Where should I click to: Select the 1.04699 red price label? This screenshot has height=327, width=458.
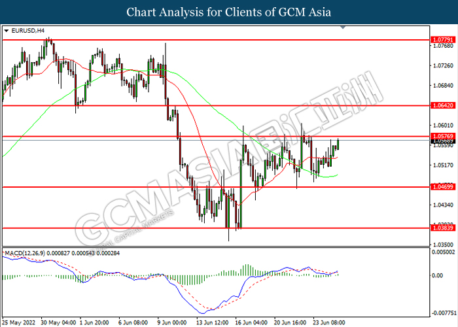tap(443, 187)
